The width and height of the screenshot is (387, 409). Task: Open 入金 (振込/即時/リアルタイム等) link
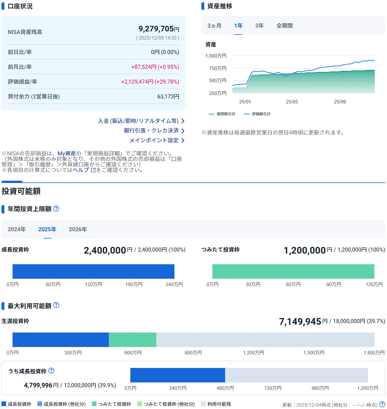138,121
